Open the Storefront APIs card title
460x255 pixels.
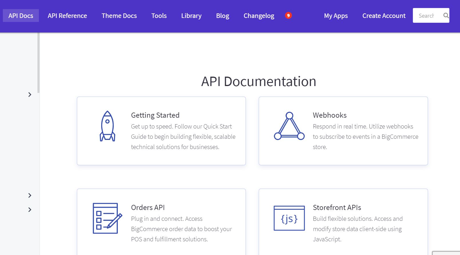(337, 207)
